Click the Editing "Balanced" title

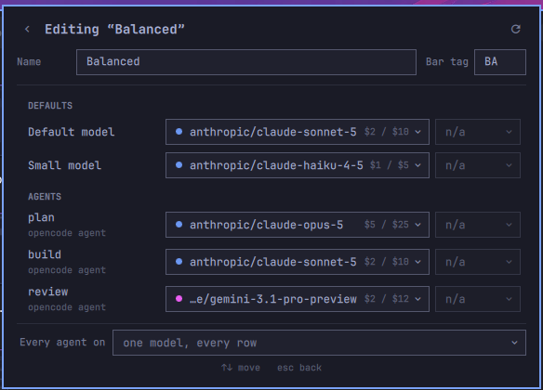click(114, 30)
